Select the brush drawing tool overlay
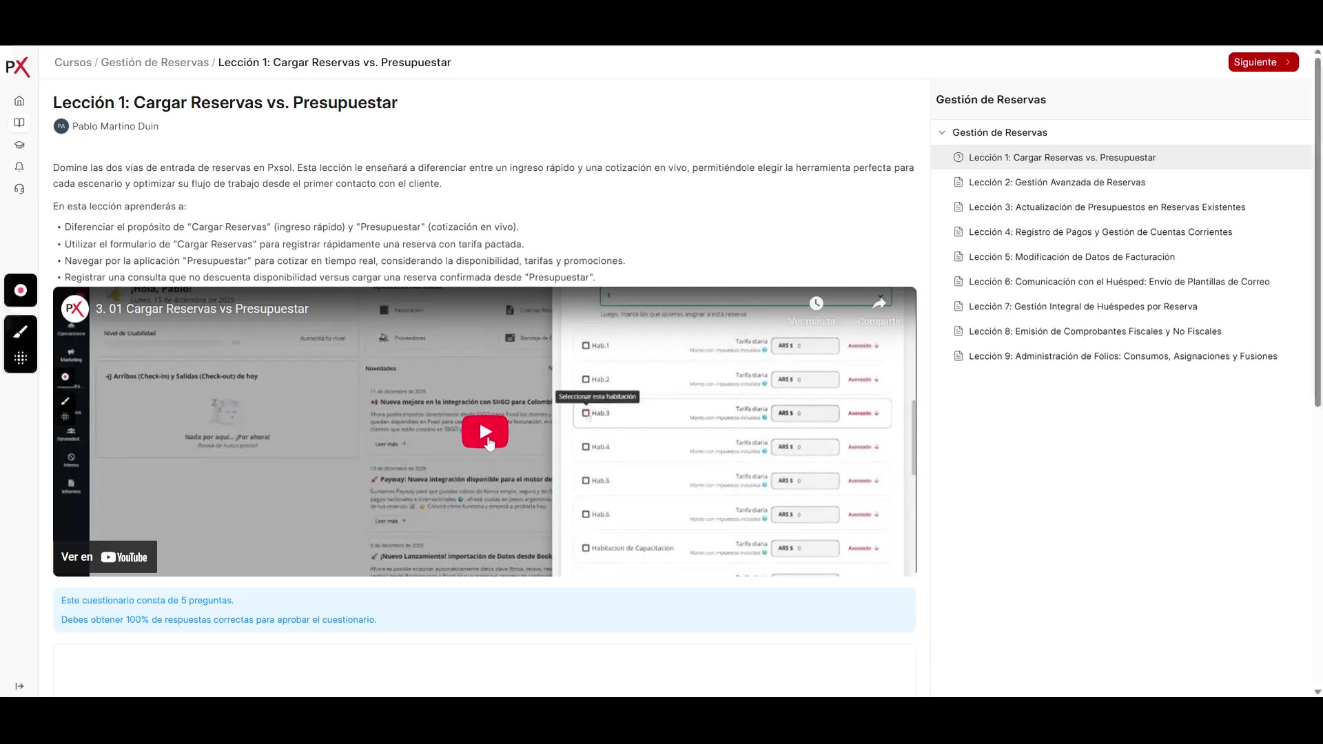Screen dimensions: 1323x744 pos(21,332)
